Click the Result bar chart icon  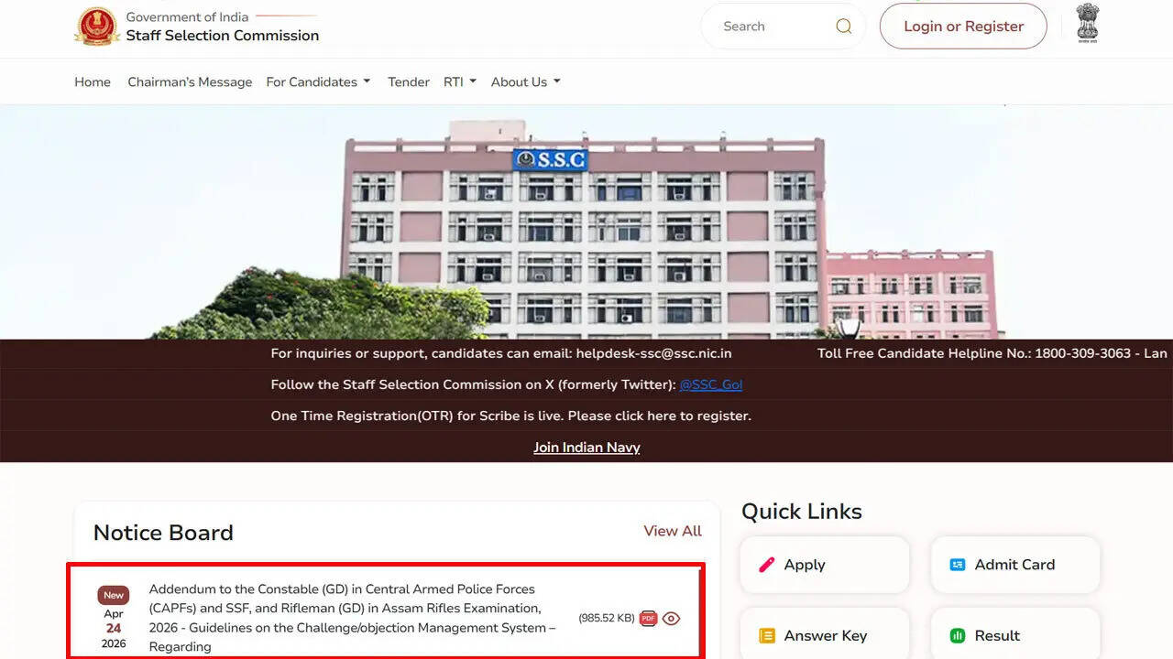[x=958, y=635]
